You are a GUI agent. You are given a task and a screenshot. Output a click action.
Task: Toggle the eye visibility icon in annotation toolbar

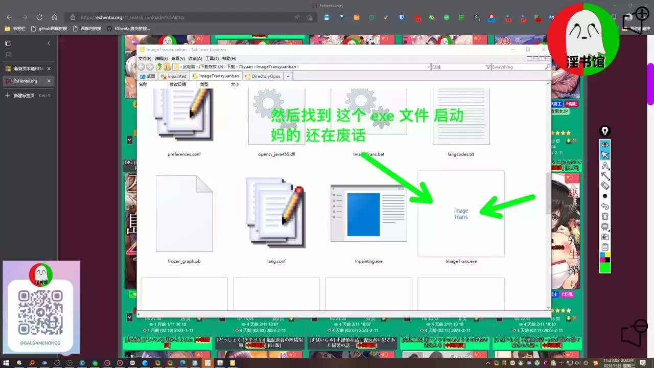[x=605, y=145]
